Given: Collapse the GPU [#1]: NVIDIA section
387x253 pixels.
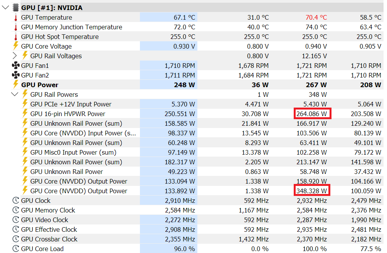Looking at the screenshot, I should click(x=5, y=8).
